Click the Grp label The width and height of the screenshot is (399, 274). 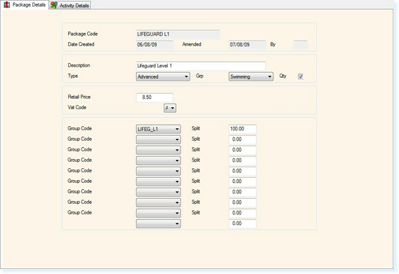click(199, 76)
